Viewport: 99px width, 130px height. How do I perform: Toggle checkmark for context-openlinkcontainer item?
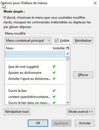54,97
